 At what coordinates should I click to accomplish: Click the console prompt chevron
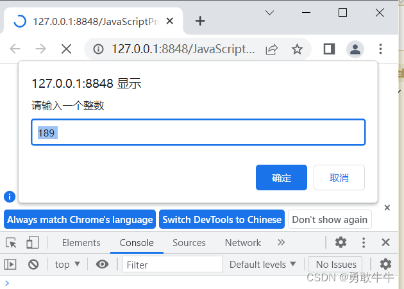7,283
